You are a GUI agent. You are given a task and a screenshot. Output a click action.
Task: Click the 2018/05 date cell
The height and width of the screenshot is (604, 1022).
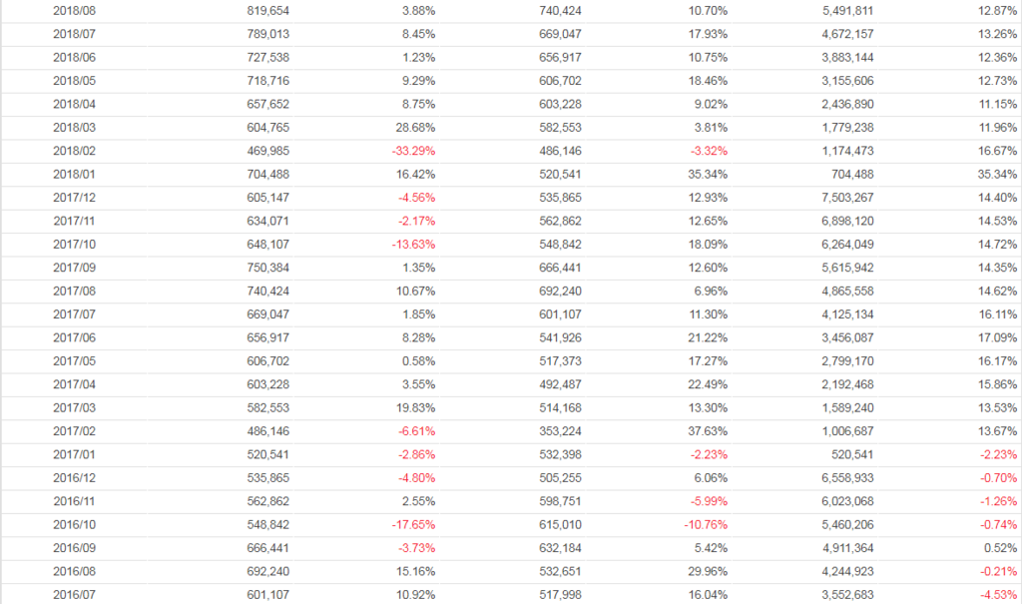point(74,81)
